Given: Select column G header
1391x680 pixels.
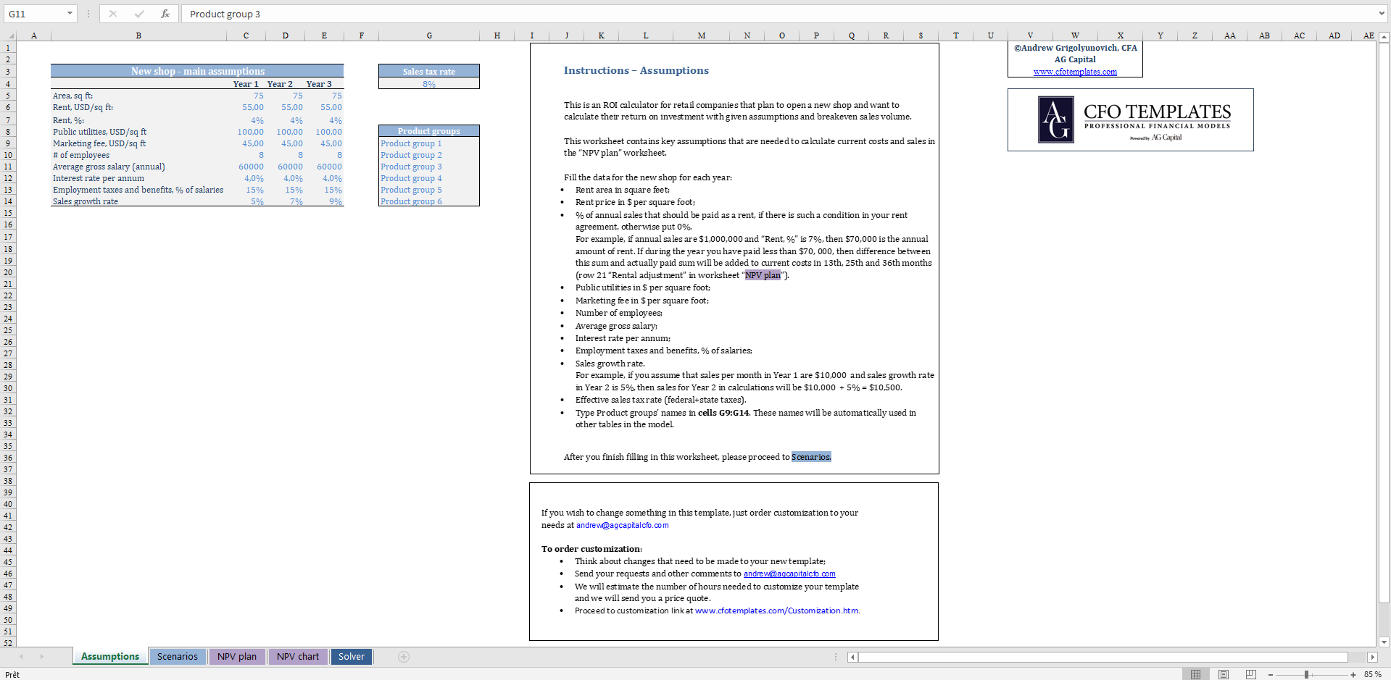Looking at the screenshot, I should (x=429, y=35).
